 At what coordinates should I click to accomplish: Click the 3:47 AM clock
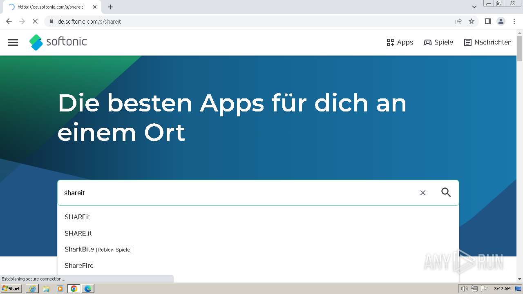pyautogui.click(x=502, y=289)
